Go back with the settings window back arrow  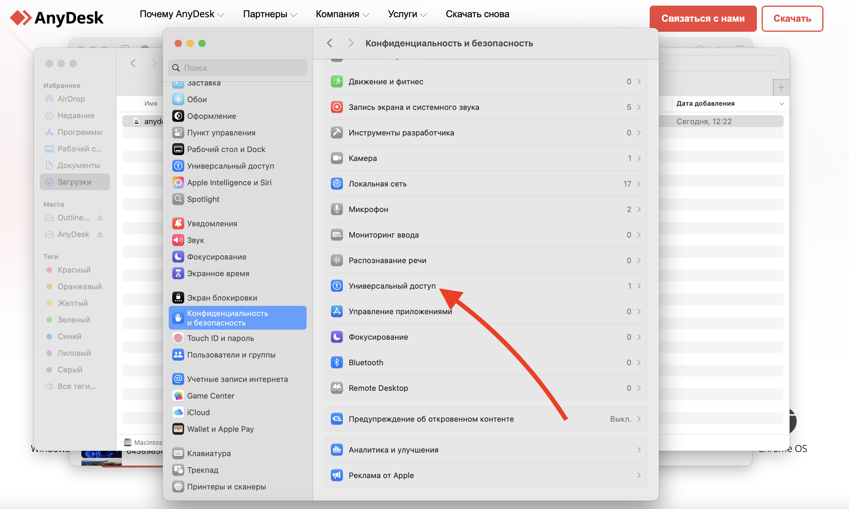329,43
